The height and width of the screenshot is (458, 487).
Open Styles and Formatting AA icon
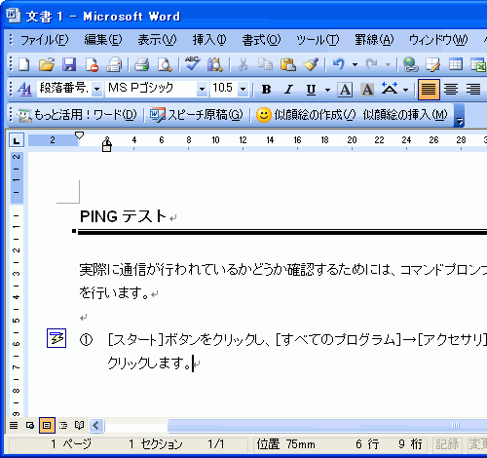(24, 89)
